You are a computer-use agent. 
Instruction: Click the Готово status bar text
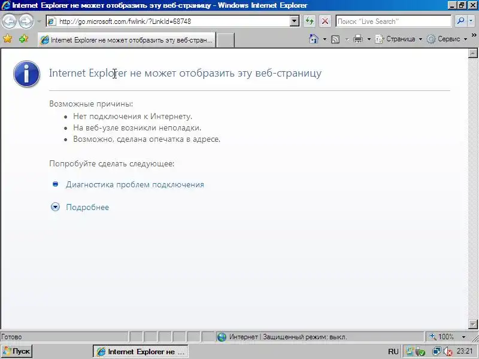[11, 337]
